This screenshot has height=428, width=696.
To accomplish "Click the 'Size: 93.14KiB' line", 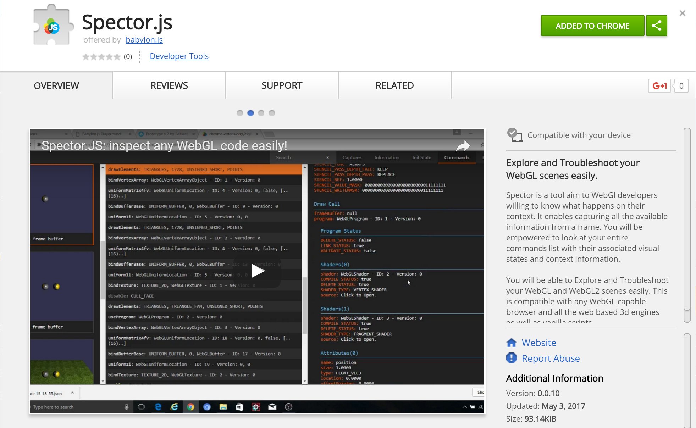I will tap(531, 419).
